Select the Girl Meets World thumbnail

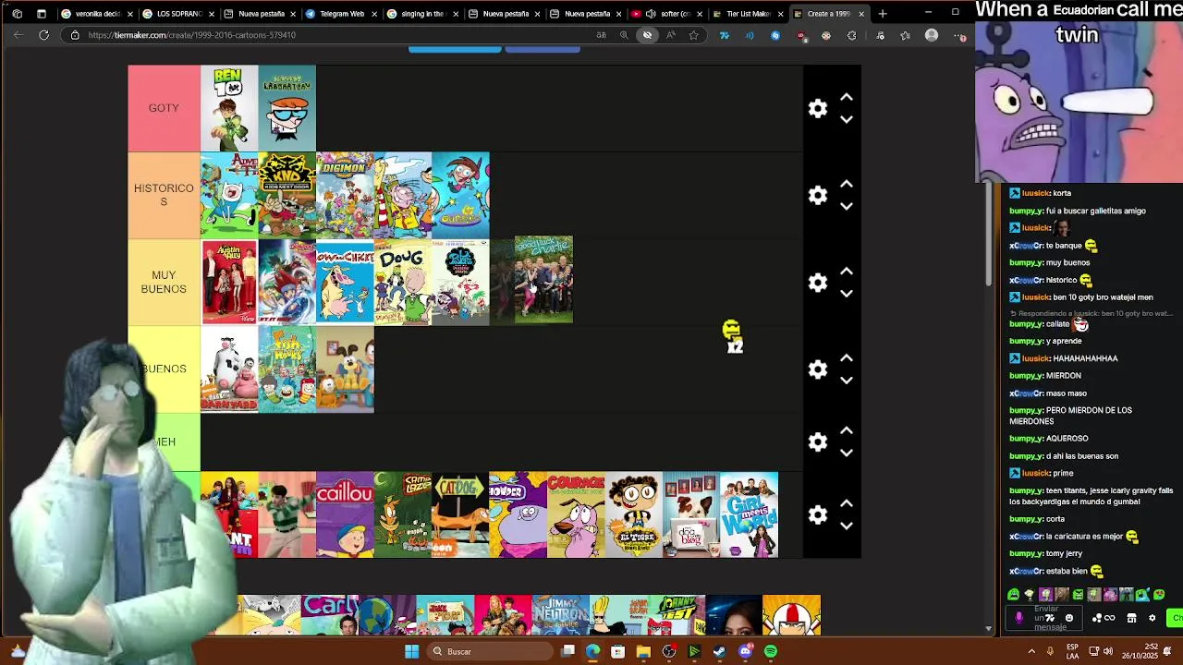[749, 514]
